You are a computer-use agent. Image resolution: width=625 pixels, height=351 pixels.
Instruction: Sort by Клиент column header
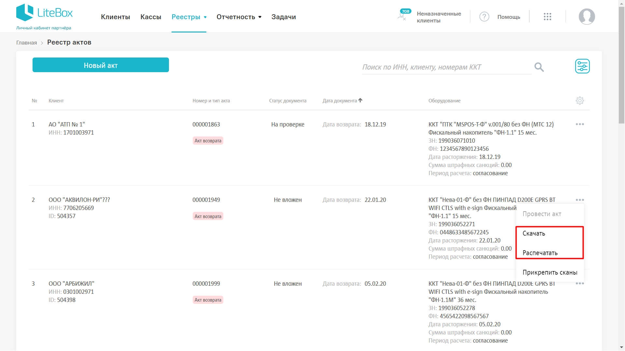56,101
